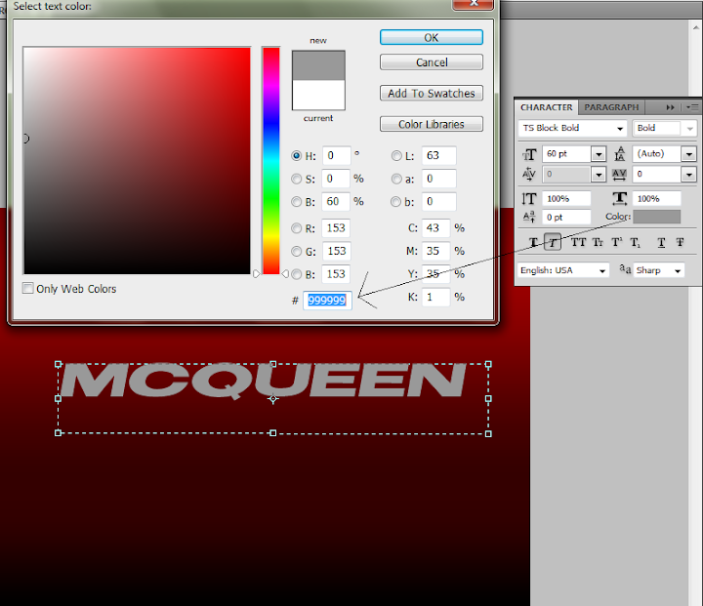
Task: Click the vertical hue slider bar
Action: click(x=271, y=160)
